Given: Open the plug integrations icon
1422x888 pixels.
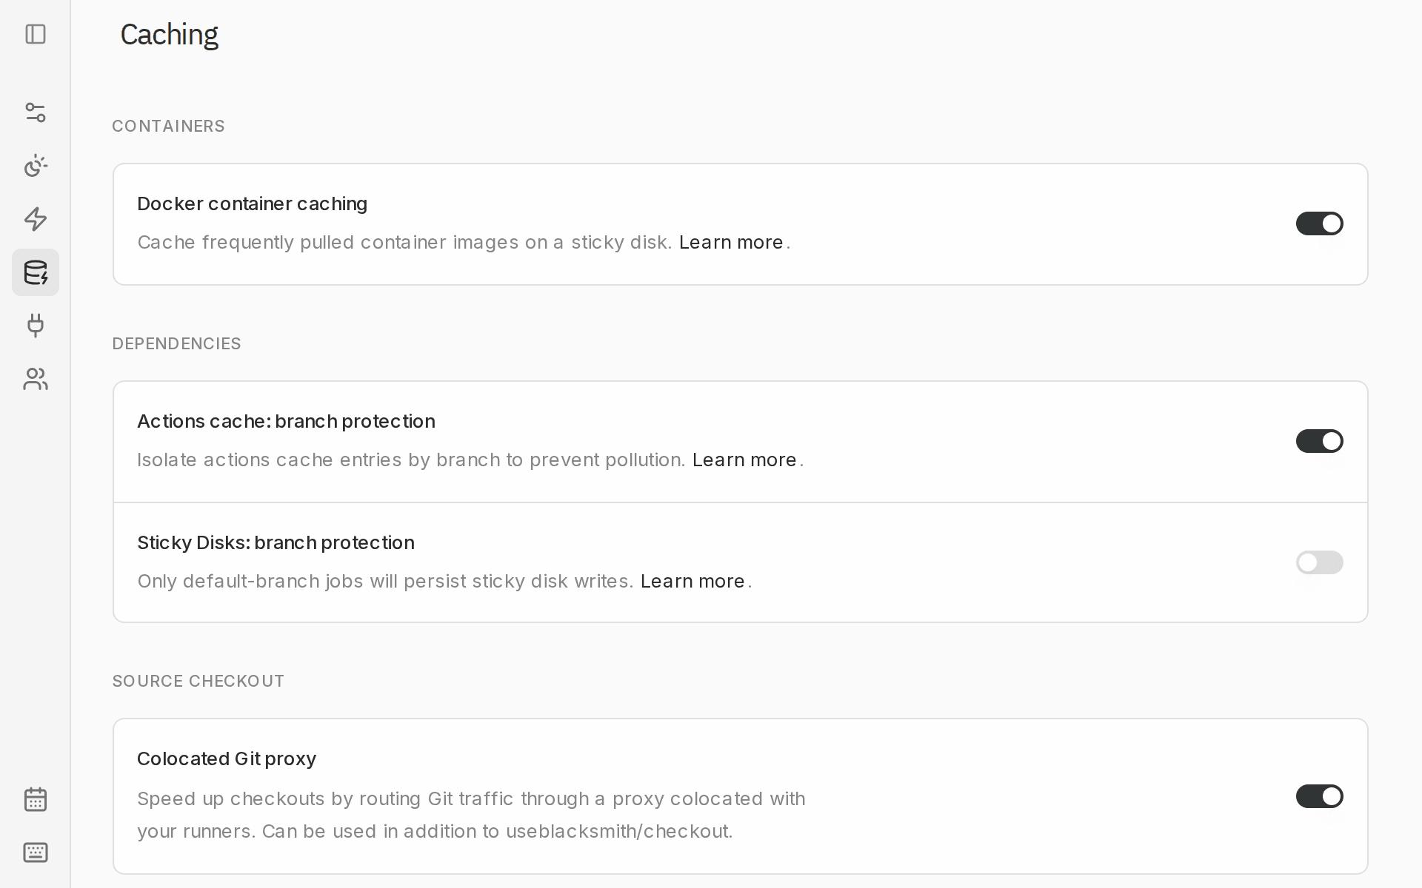Looking at the screenshot, I should point(36,326).
